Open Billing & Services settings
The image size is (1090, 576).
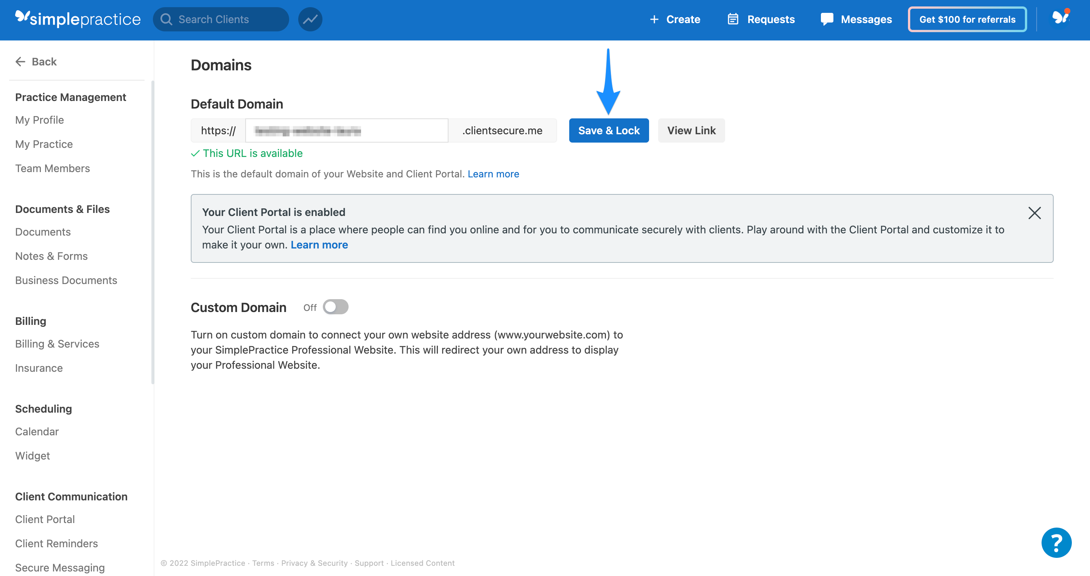click(x=57, y=344)
